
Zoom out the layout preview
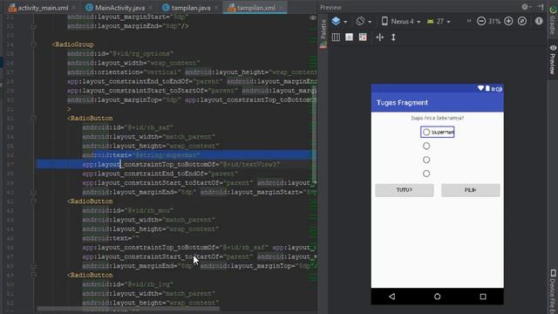click(x=481, y=21)
